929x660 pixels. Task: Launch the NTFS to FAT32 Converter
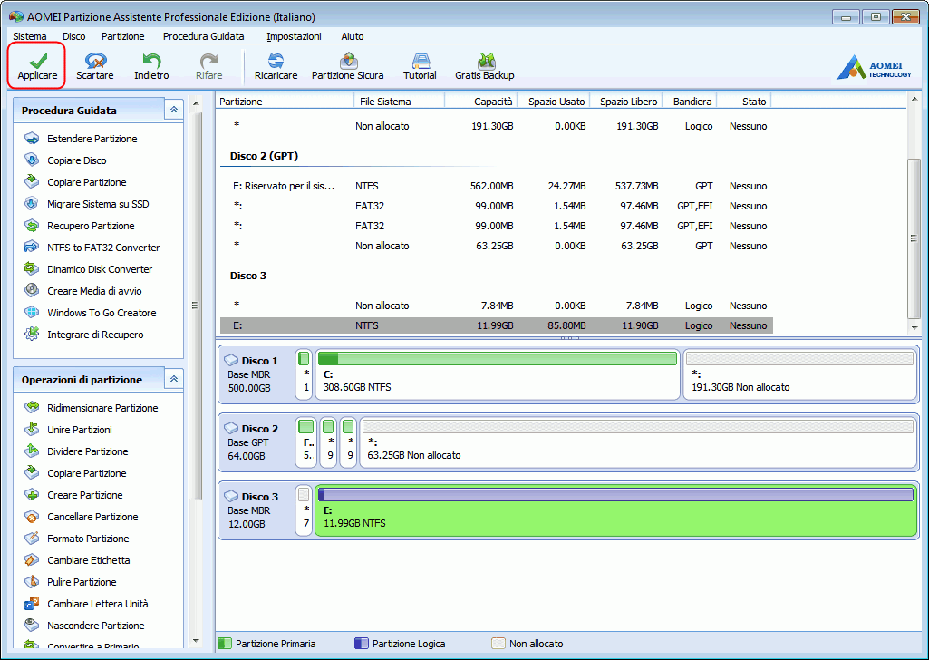click(103, 247)
